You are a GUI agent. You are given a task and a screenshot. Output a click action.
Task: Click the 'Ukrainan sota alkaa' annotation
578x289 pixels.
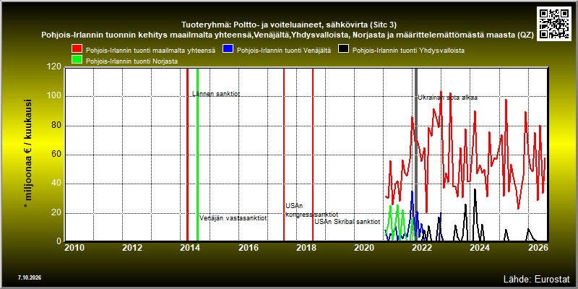coord(447,98)
